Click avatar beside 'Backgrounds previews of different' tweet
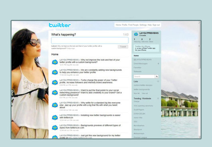The height and width of the screenshot is (147, 212). click(55, 128)
